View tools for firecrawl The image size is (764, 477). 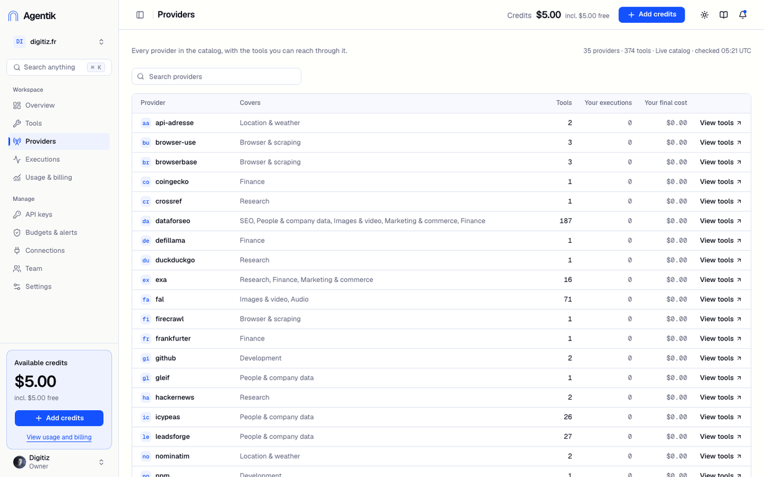pyautogui.click(x=720, y=319)
